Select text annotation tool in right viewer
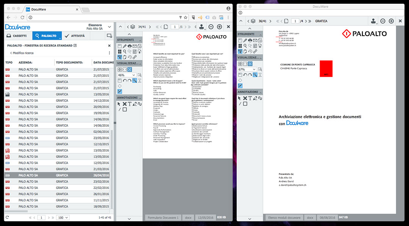 pyautogui.click(x=250, y=98)
